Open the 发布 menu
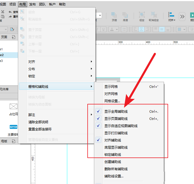This screenshot has width=194, height=184. [x=33, y=4]
